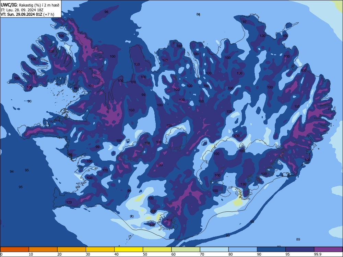Select the '0' legend scale label
This screenshot has width=343, height=257.
tap(1, 254)
